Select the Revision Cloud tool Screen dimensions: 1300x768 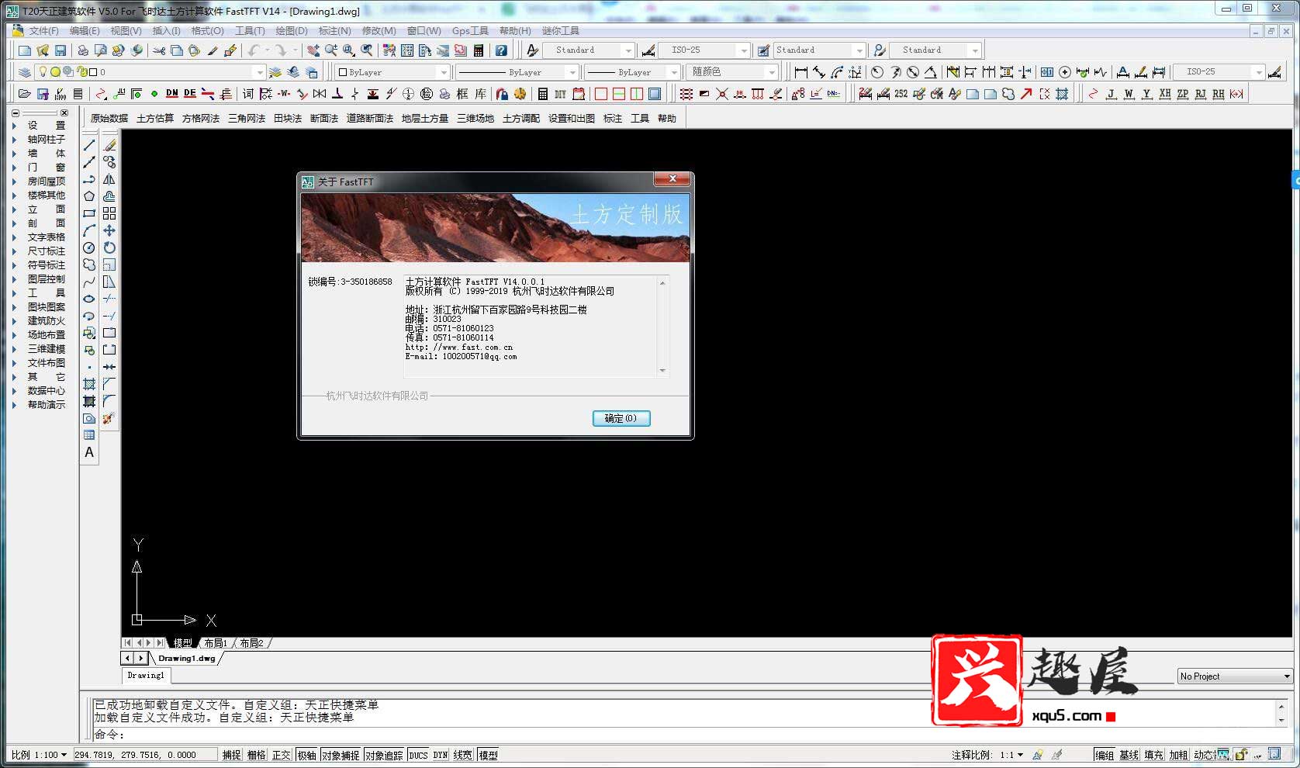pyautogui.click(x=89, y=265)
